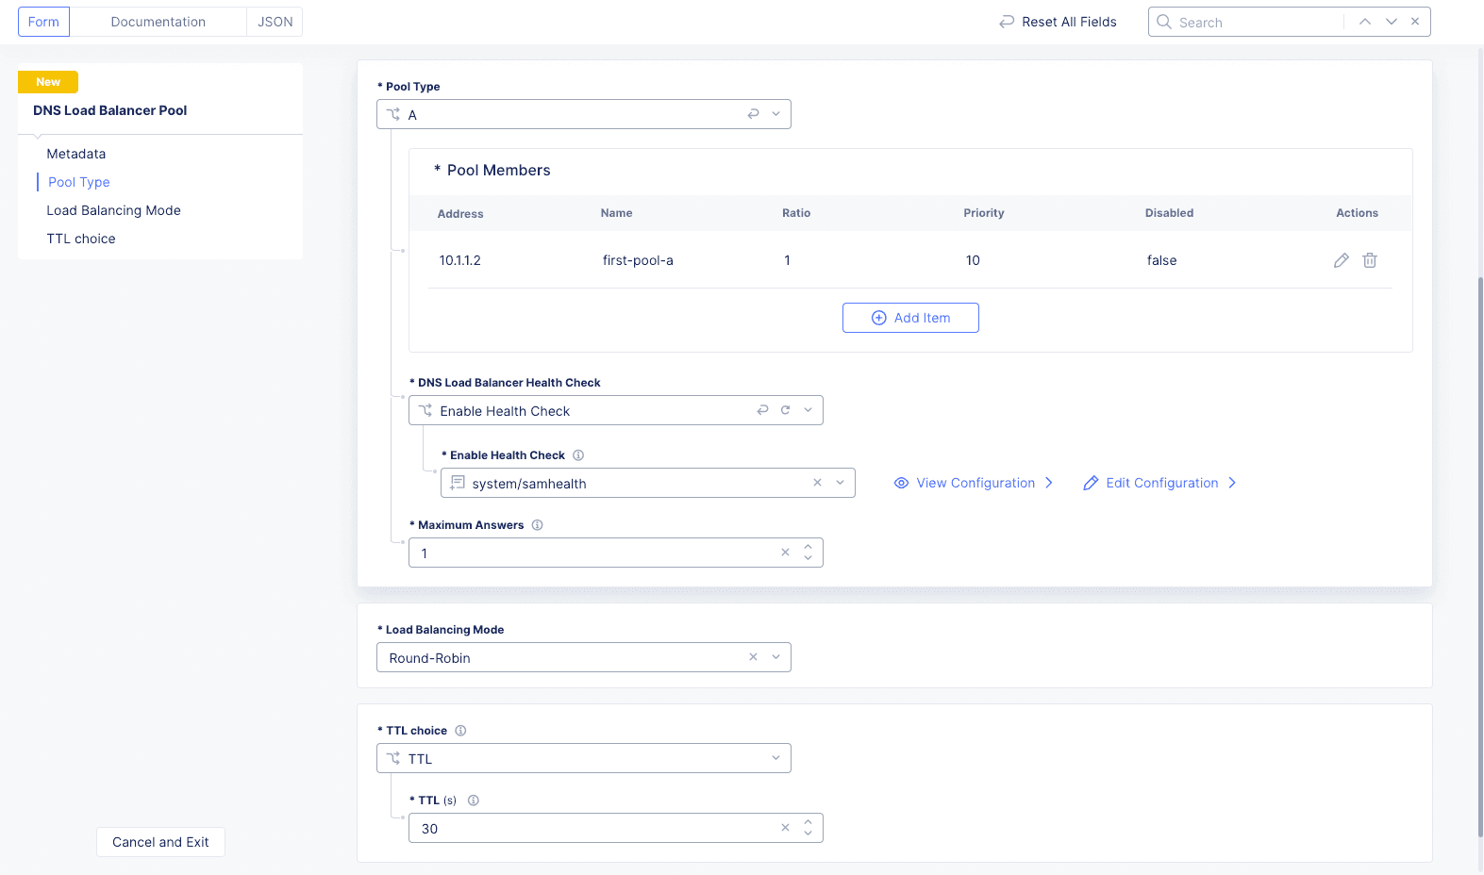Switch to the Documentation tab
Viewport: 1484px width, 875px height.
[158, 22]
